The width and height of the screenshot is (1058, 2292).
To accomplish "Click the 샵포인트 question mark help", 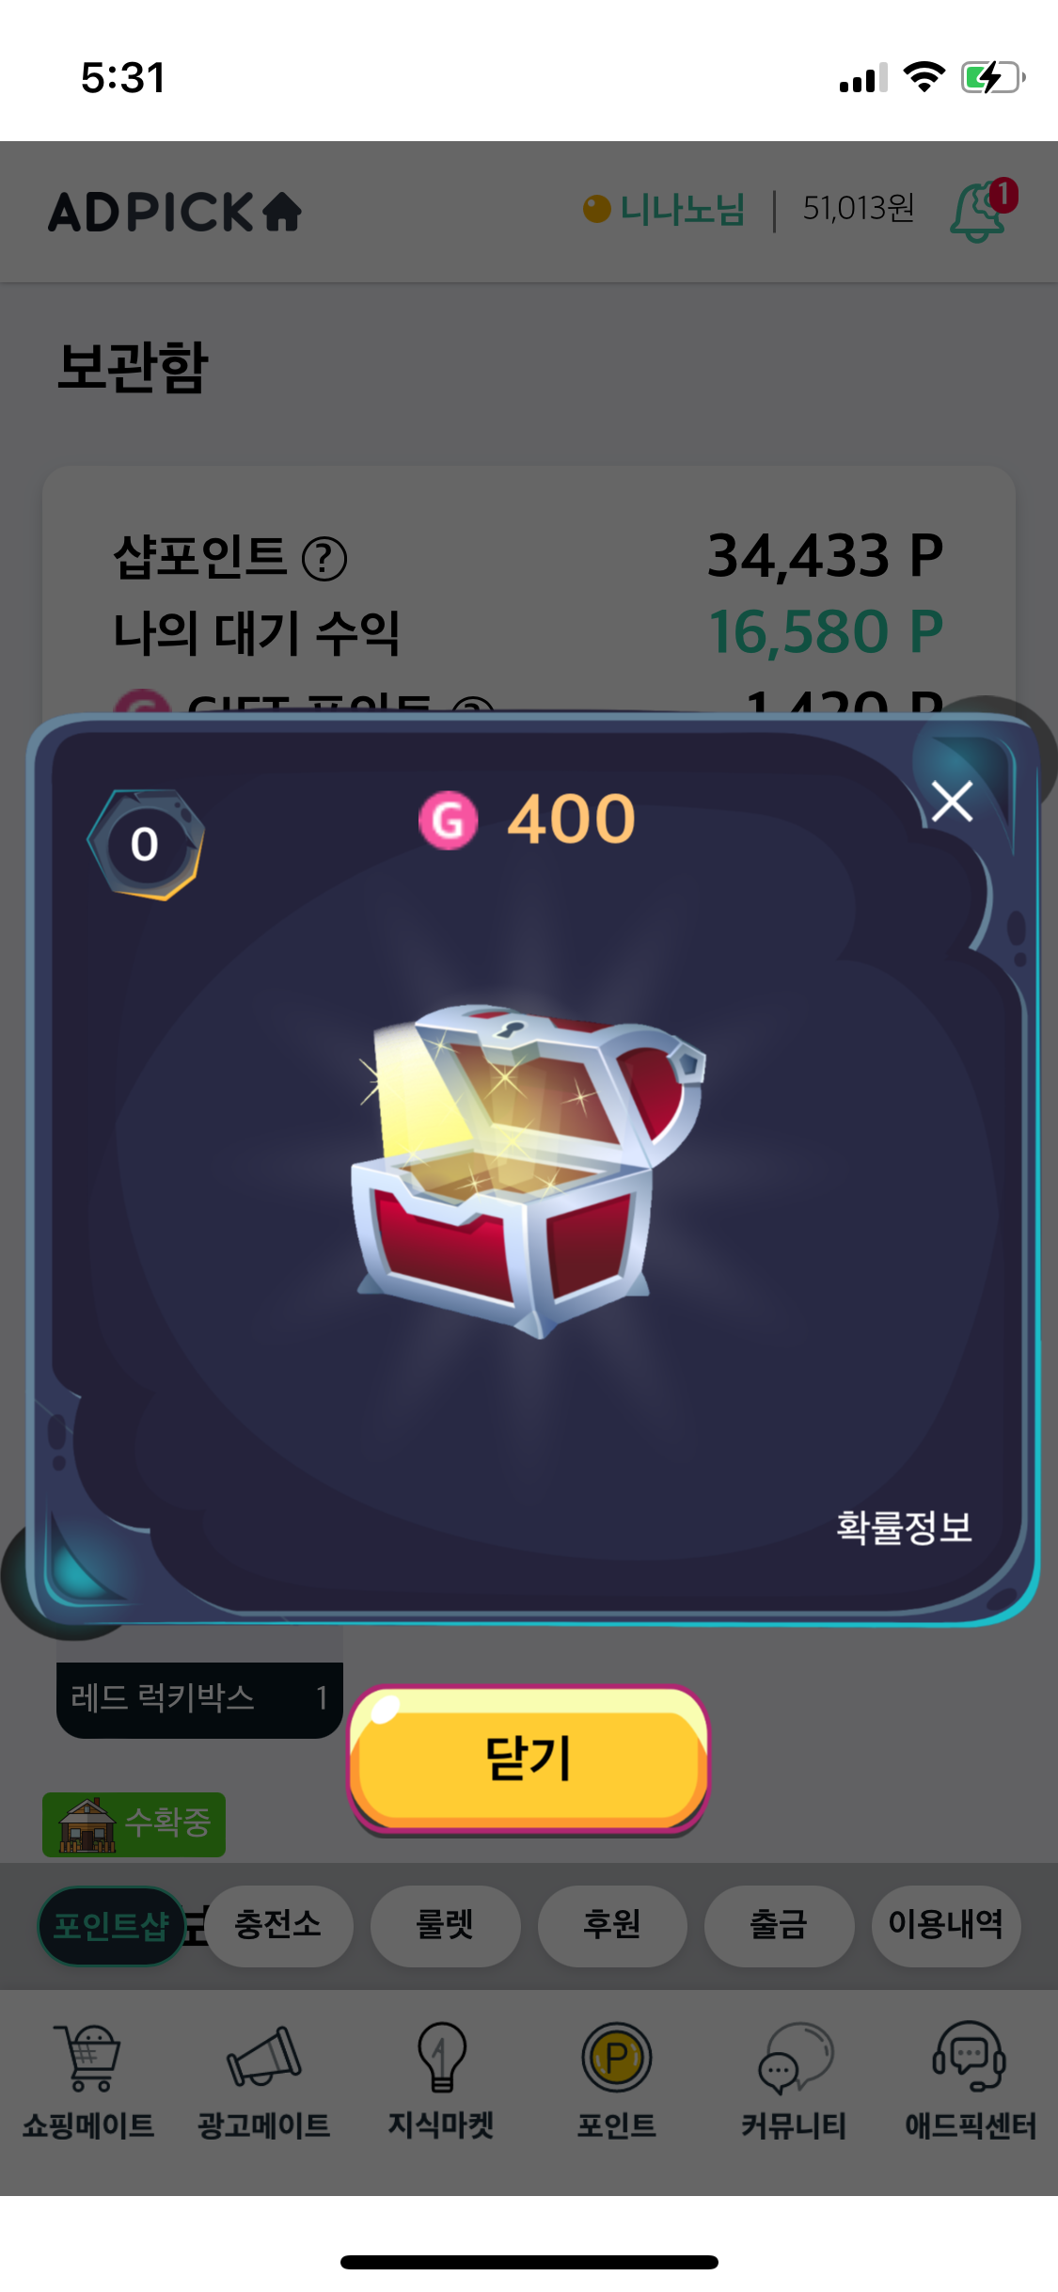I will pos(324,559).
